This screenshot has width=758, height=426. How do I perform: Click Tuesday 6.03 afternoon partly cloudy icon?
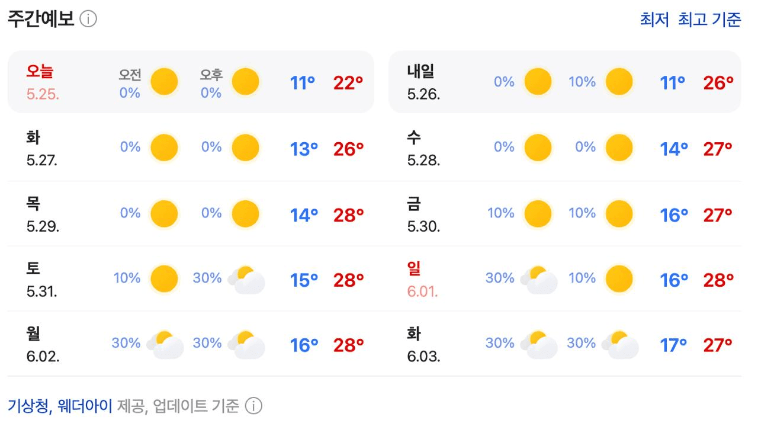[x=620, y=345]
